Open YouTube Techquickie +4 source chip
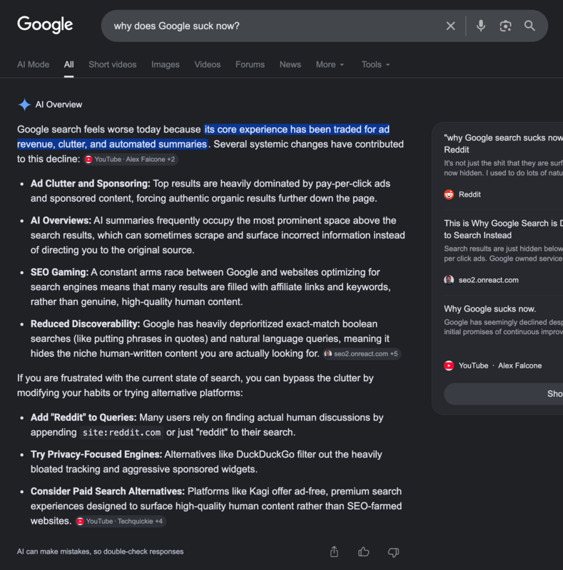Screen dimensions: 563x570 (x=121, y=521)
